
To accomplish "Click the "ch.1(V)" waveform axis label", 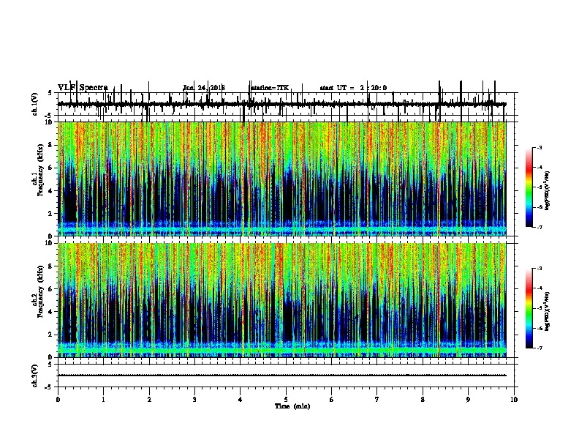I will pos(35,104).
